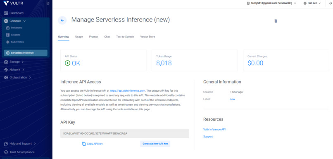Select Serverless Inference in sidebar
333x159 pixels.
point(26,53)
